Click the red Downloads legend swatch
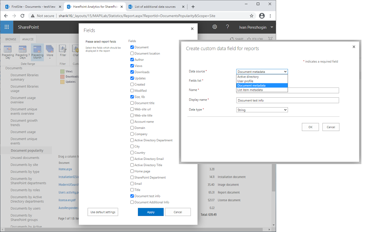365x232 pixels. pyautogui.click(x=62, y=76)
